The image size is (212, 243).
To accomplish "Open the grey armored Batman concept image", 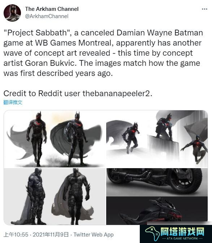I will pyautogui.click(x=55, y=196).
